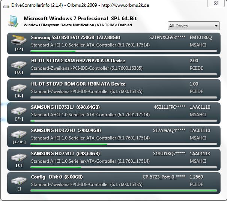The width and height of the screenshot is (227, 201).
Task: Select 'Config Disk 0 (8,00GB)' text
Action: (57, 177)
